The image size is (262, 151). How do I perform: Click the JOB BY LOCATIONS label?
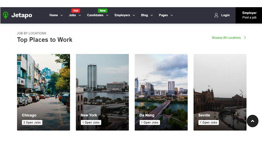[x=31, y=33]
